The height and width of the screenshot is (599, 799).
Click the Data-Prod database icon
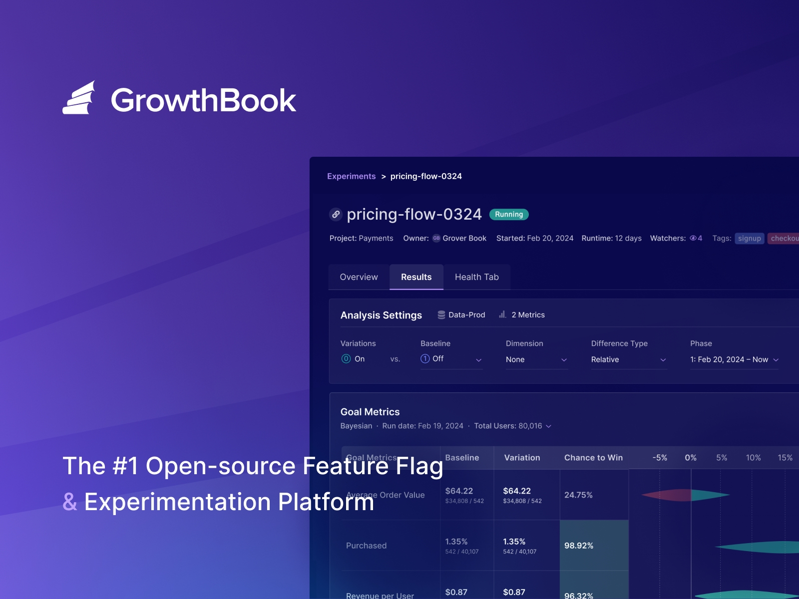[441, 314]
